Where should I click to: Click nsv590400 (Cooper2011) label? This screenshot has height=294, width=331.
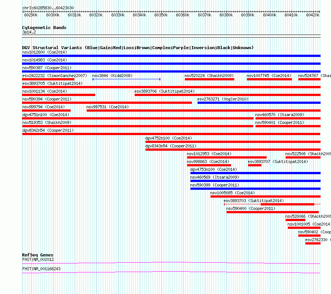pos(251,208)
